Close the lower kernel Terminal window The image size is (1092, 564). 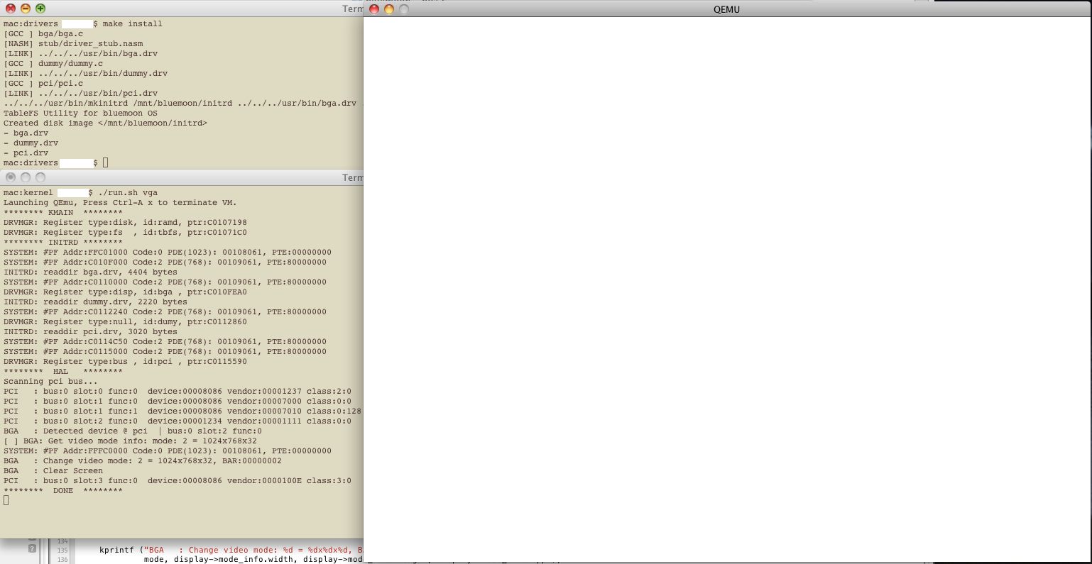tap(11, 177)
